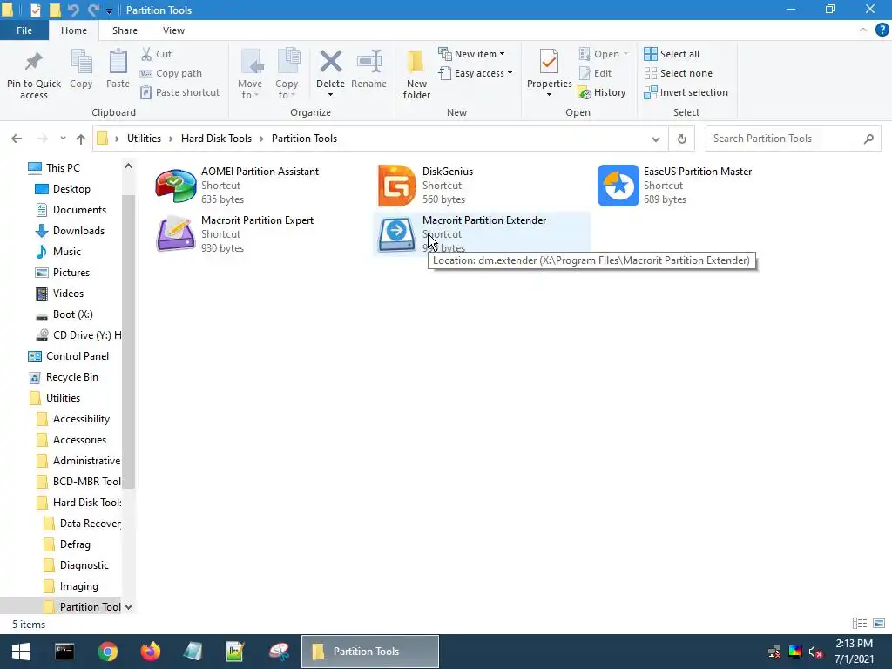Click Invert selection

coord(686,92)
